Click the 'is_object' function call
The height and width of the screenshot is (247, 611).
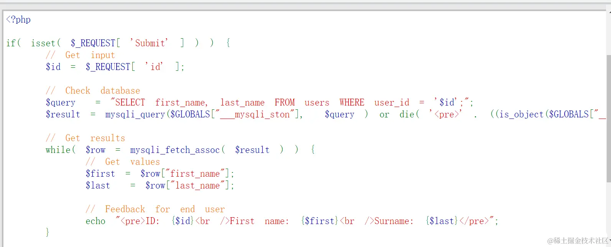pos(522,114)
